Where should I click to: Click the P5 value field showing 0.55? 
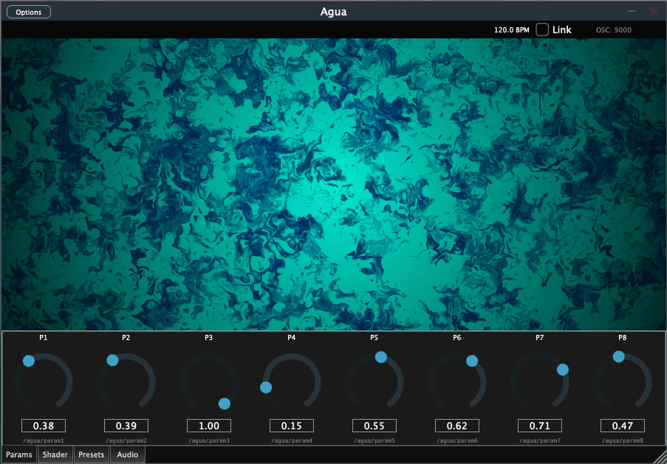[374, 426]
